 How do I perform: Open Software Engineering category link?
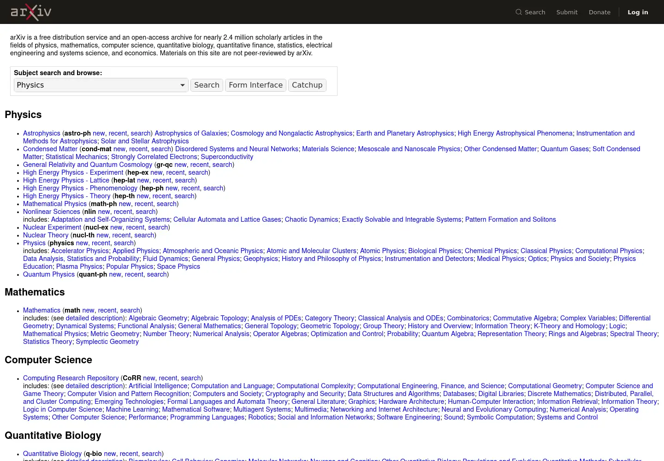408,417
